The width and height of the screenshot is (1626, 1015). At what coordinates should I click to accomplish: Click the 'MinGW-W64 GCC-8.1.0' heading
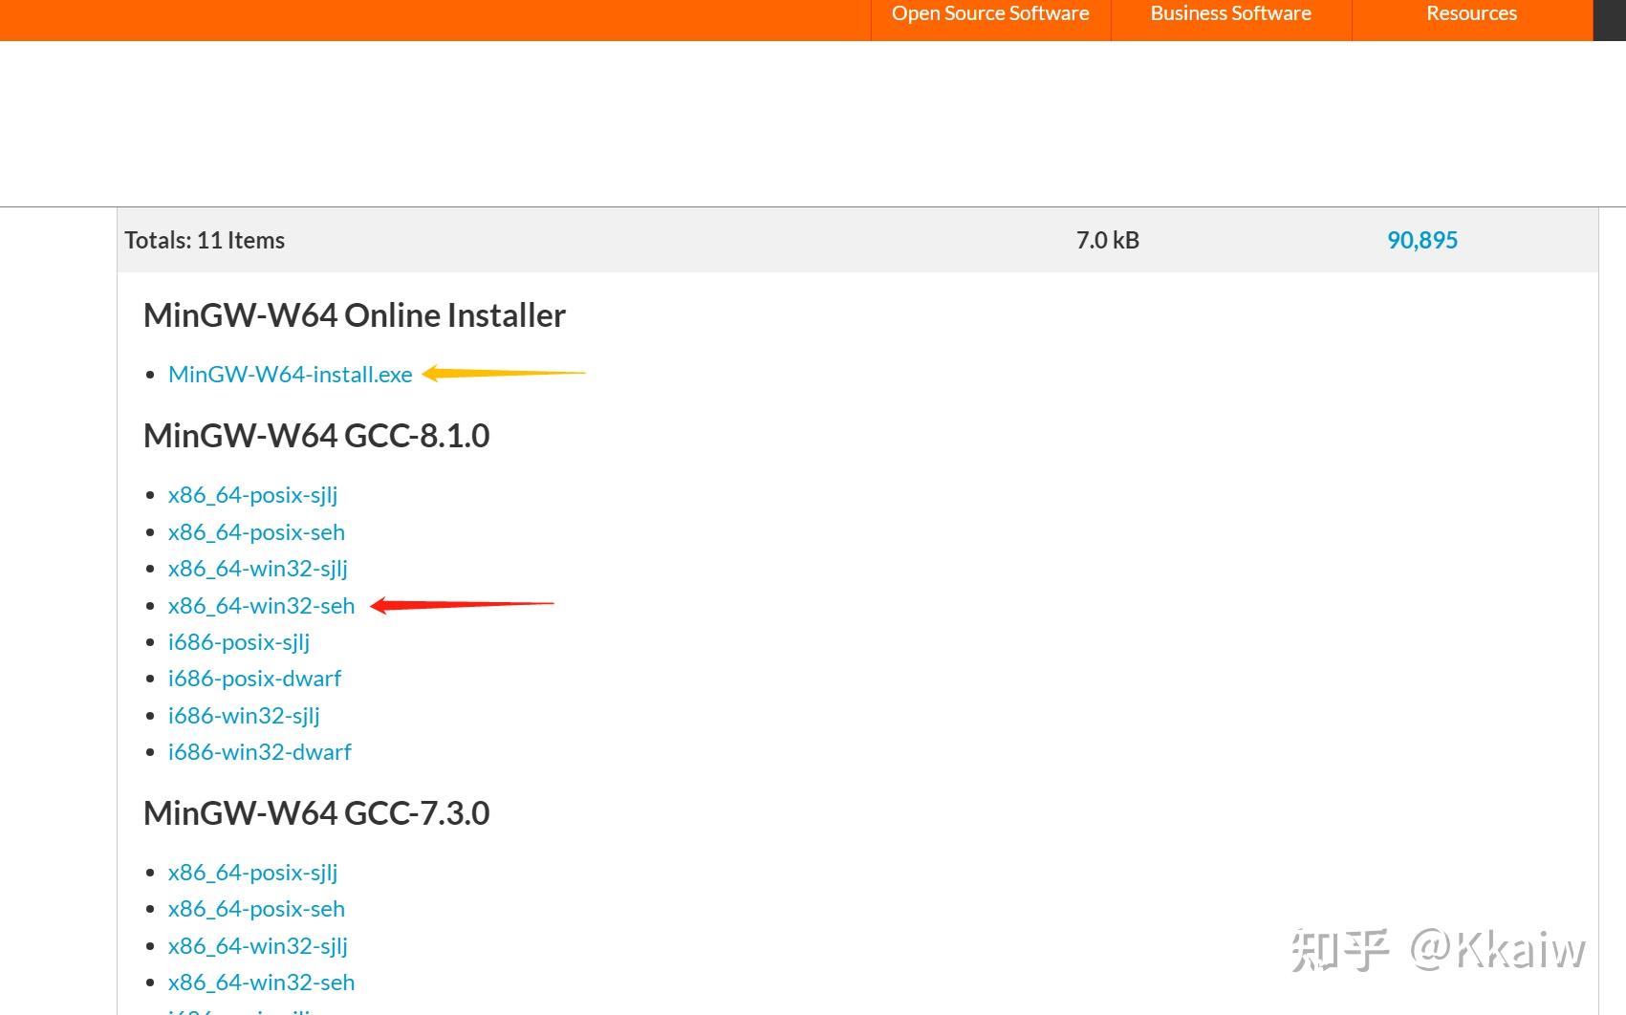click(x=316, y=436)
